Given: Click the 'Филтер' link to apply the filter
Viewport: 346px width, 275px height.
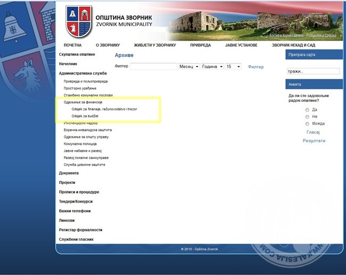Looking at the screenshot, I should [256, 67].
